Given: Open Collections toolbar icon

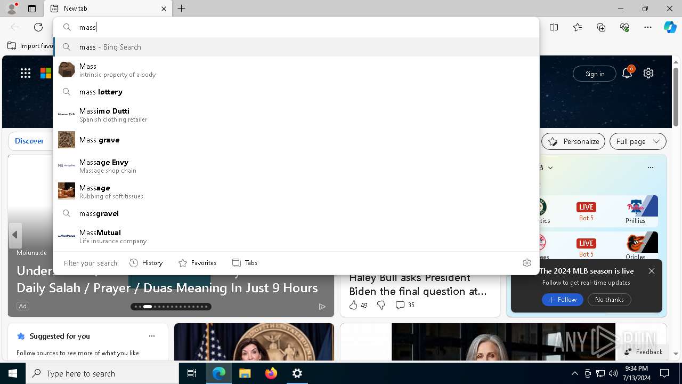Looking at the screenshot, I should pyautogui.click(x=601, y=27).
